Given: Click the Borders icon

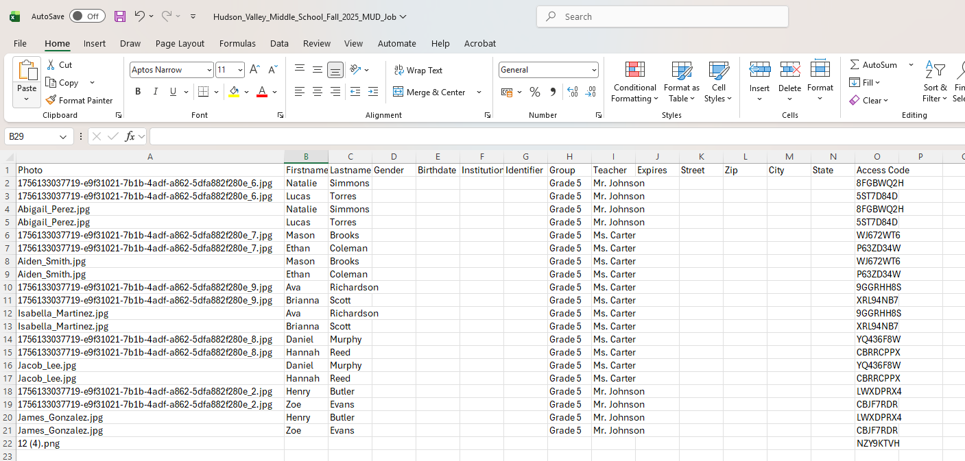Looking at the screenshot, I should [203, 92].
